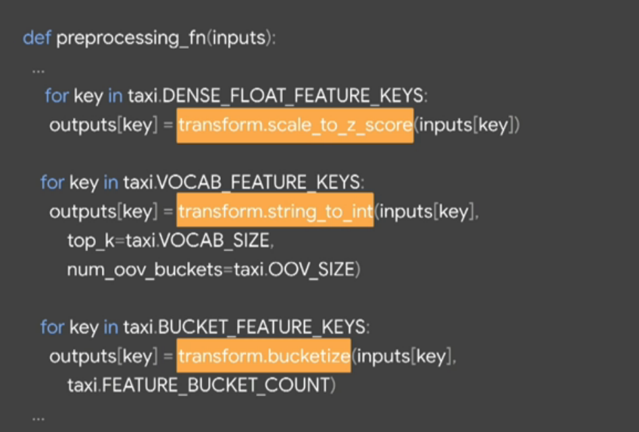Click taxi.BUCKET_FEATURE_KEYS text
The width and height of the screenshot is (639, 432).
(x=247, y=327)
